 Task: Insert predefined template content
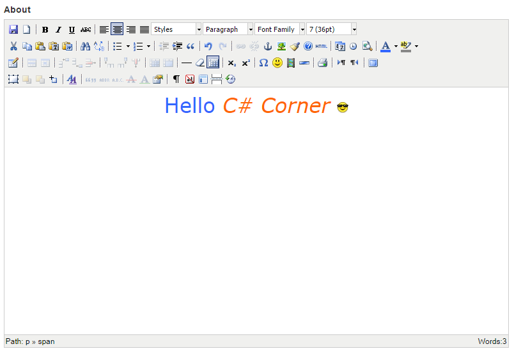coord(203,79)
